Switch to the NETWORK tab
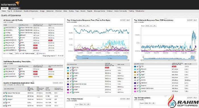This screenshot has height=108, width=199. tap(14, 8)
